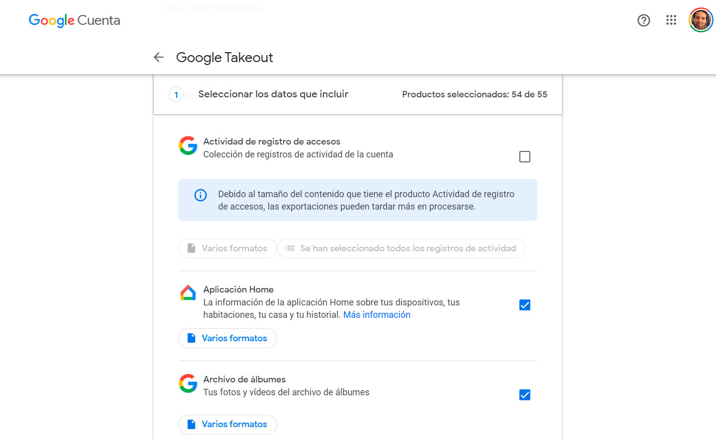Viewport: 716px width, 439px height.
Task: Open the help question mark icon
Action: tap(644, 20)
